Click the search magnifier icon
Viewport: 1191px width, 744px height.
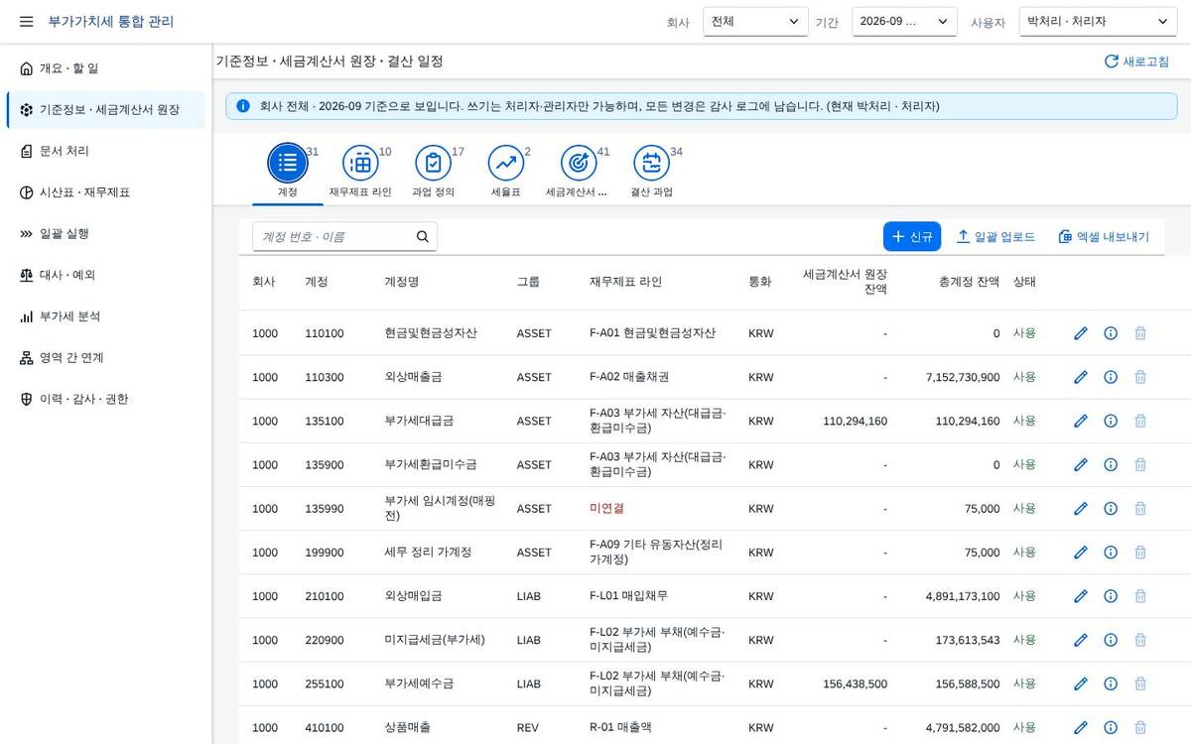(x=423, y=236)
